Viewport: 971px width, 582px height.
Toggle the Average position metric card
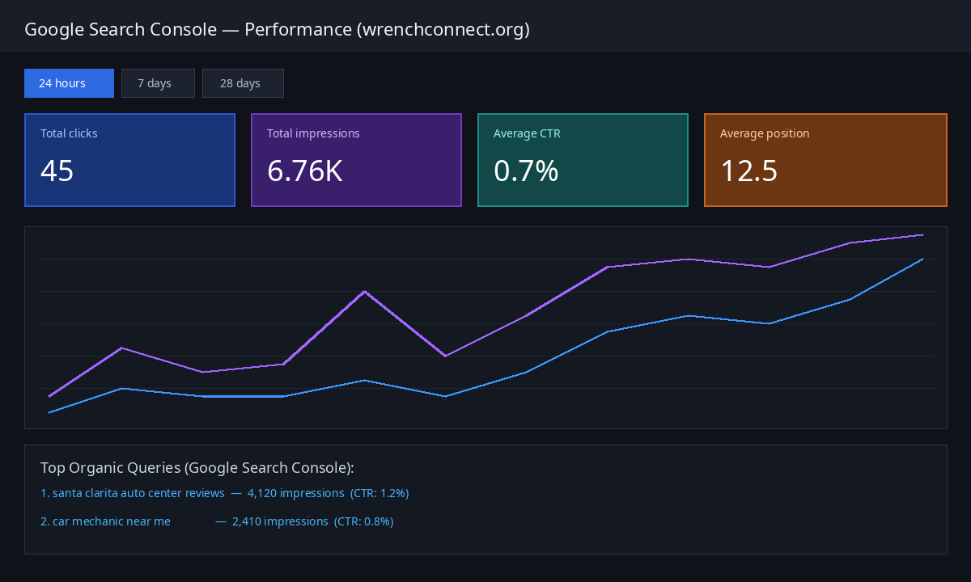point(825,160)
